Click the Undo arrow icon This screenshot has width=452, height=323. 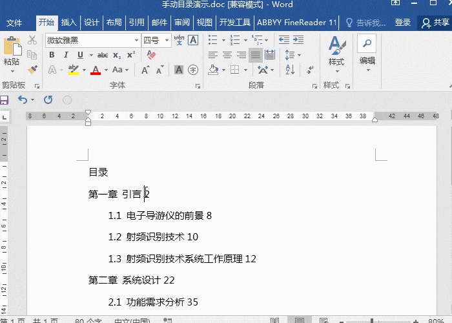point(23,99)
